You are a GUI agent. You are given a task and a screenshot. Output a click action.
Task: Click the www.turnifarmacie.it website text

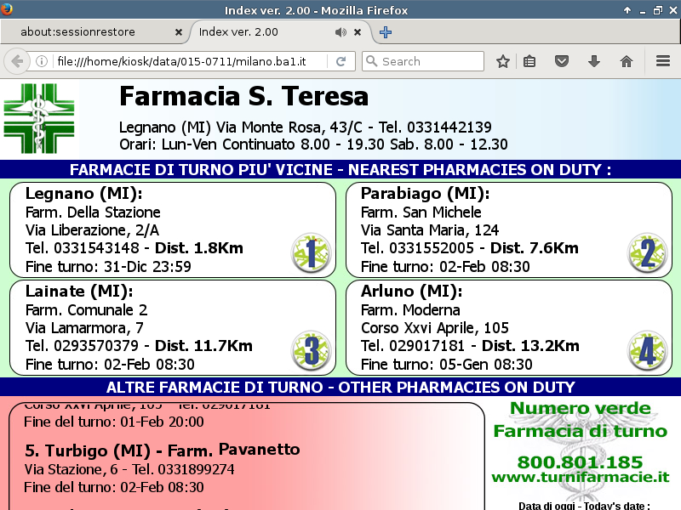[x=580, y=478]
